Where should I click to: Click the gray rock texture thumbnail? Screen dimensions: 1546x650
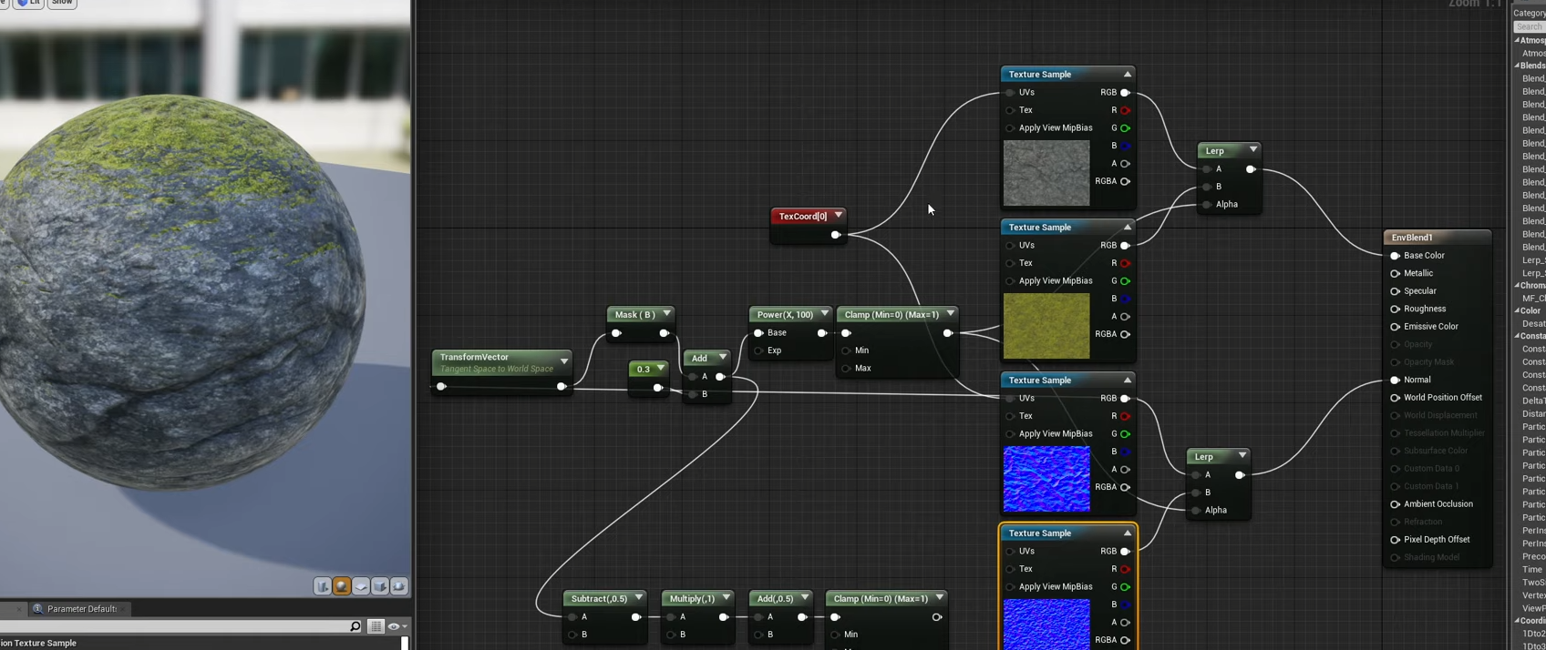[x=1046, y=173]
